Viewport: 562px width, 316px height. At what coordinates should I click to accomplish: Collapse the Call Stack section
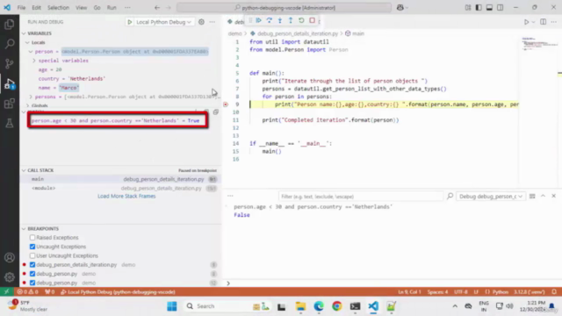tap(24, 170)
